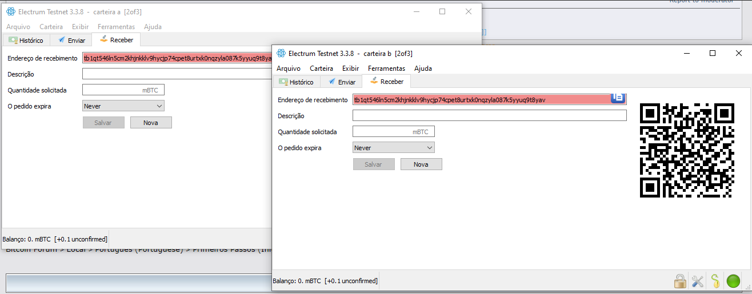Image resolution: width=752 pixels, height=294 pixels.
Task: Focus Quantidade solicitada field in carteira a
Action: 123,90
